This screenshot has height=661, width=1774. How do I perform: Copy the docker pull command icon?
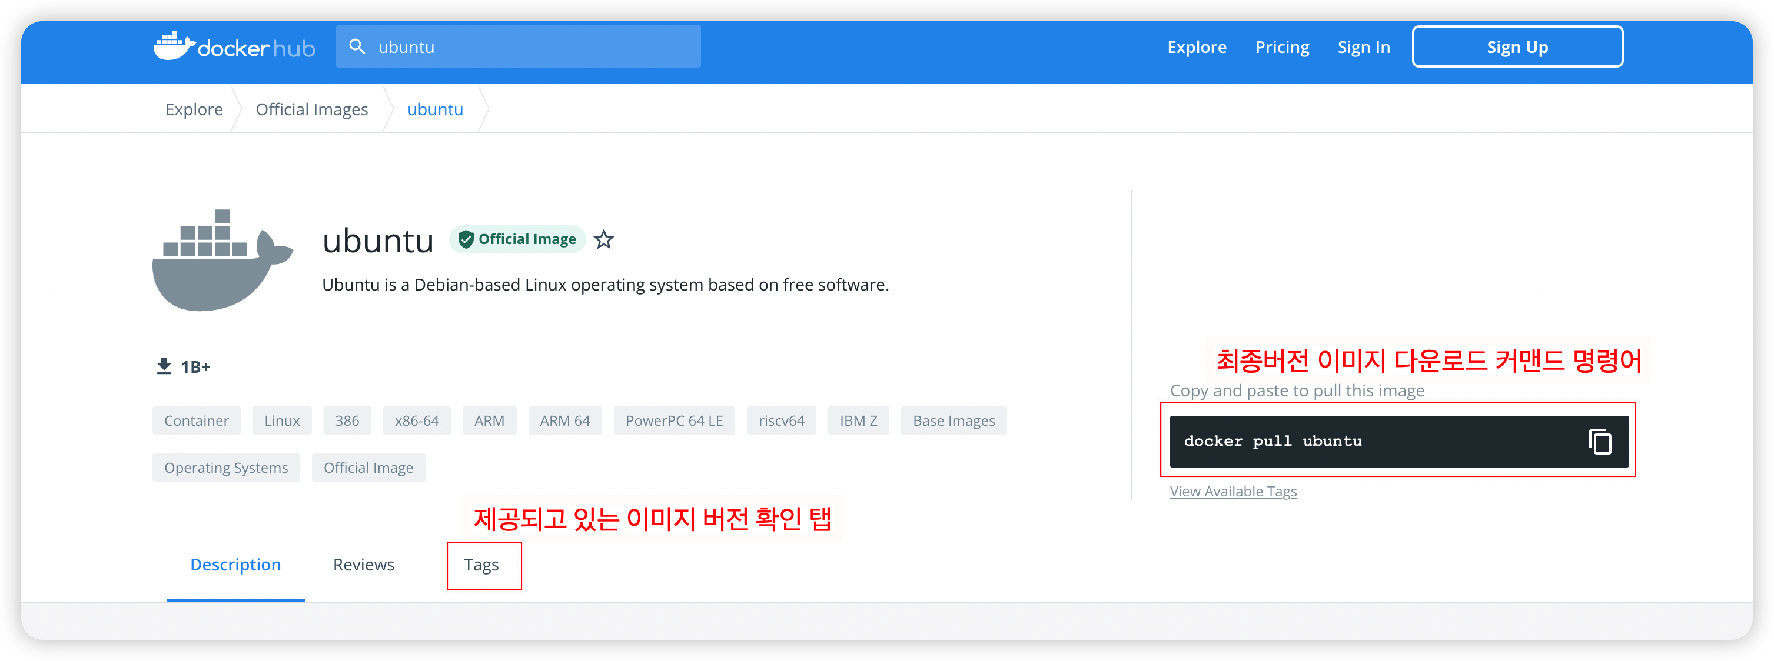click(x=1600, y=442)
